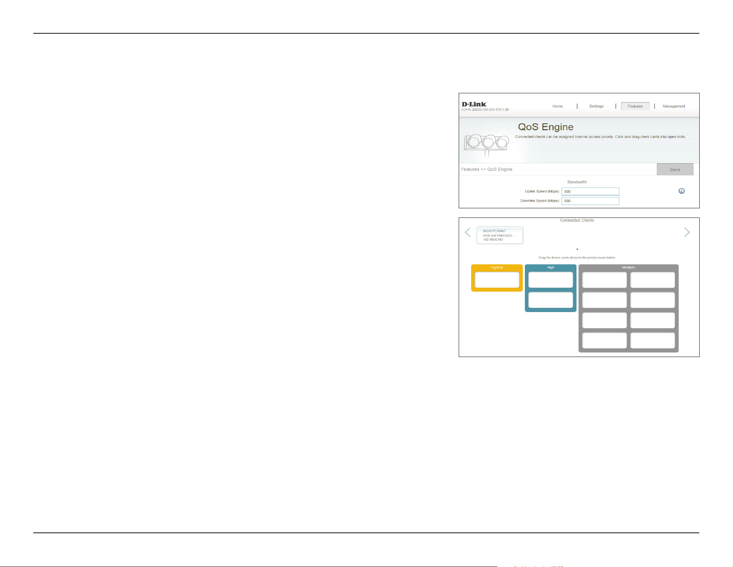Click the QoS Engine traffic light illustration
The height and width of the screenshot is (567, 733).
[487, 145]
